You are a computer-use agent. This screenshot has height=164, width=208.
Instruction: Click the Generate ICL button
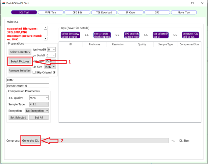30,140
